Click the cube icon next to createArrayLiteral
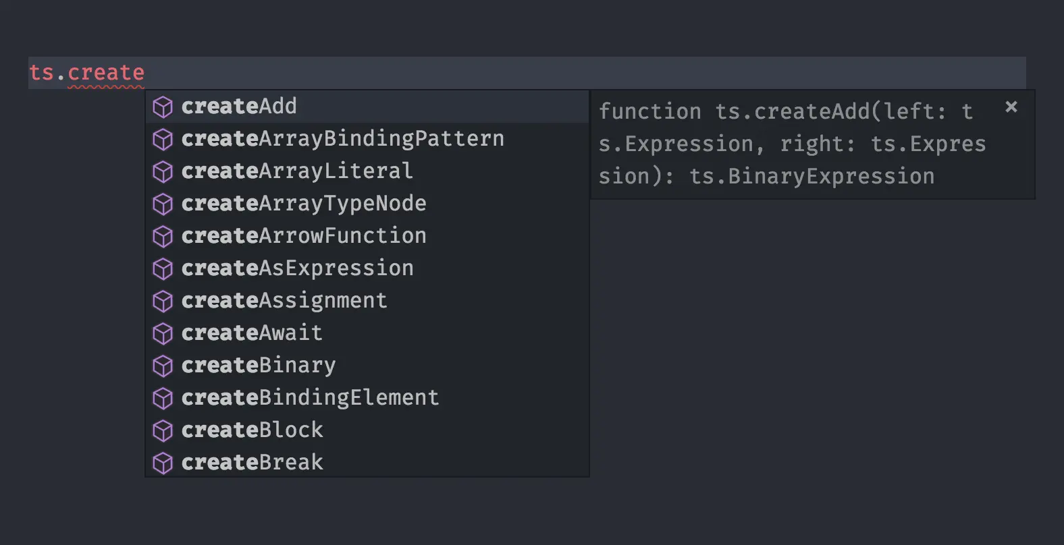1064x545 pixels. tap(163, 171)
